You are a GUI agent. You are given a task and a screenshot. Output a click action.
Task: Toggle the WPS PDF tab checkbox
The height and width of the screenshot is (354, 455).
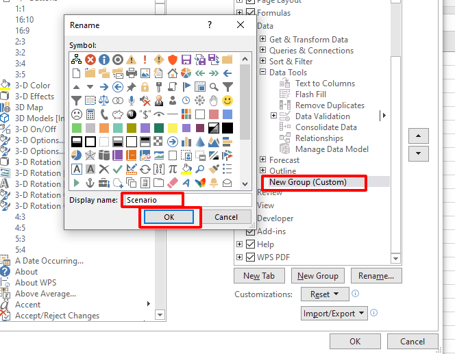[250, 257]
